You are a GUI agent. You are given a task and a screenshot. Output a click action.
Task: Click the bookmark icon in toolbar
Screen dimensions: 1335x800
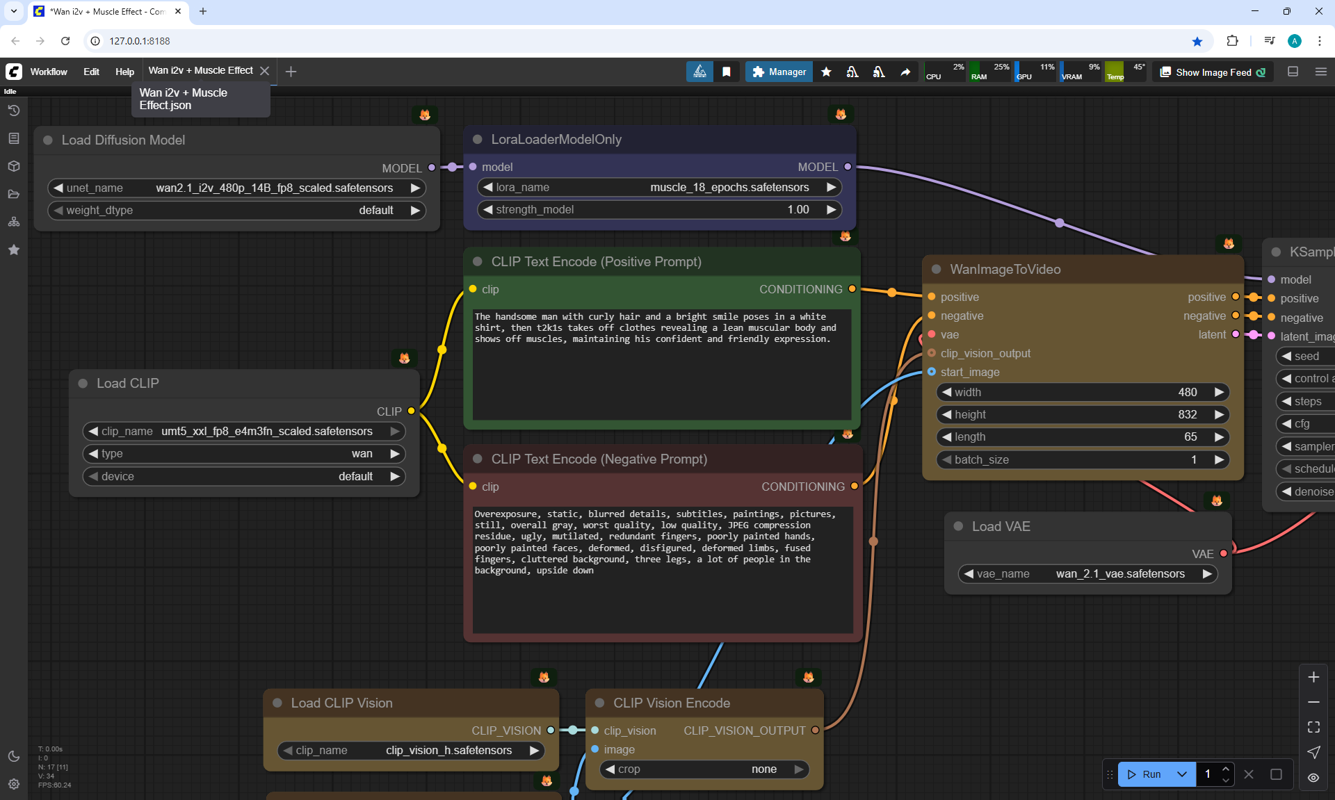tap(727, 72)
